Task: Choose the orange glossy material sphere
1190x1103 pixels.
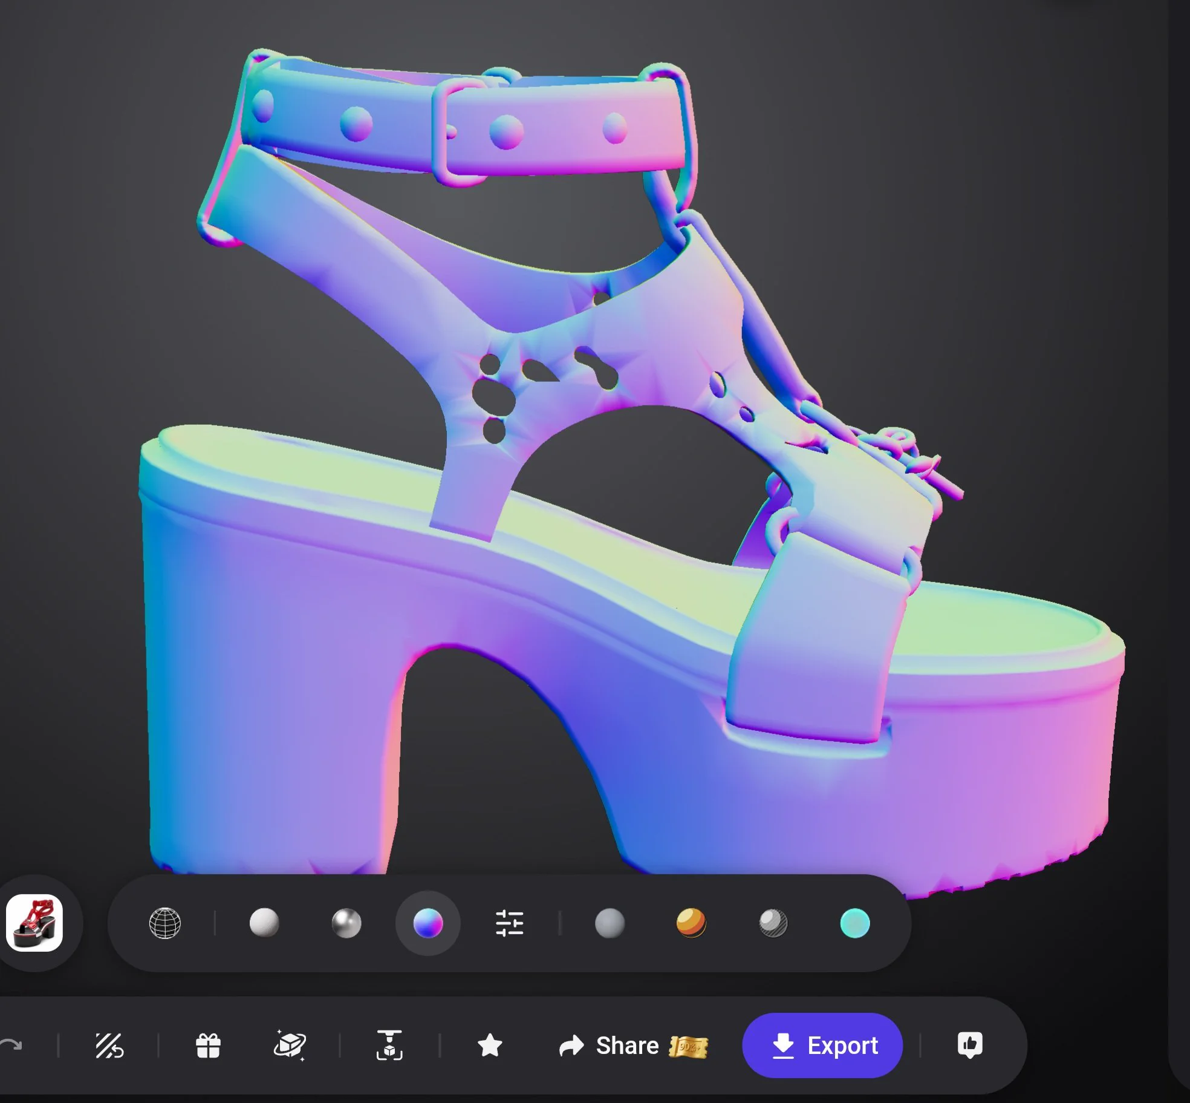Action: [691, 923]
